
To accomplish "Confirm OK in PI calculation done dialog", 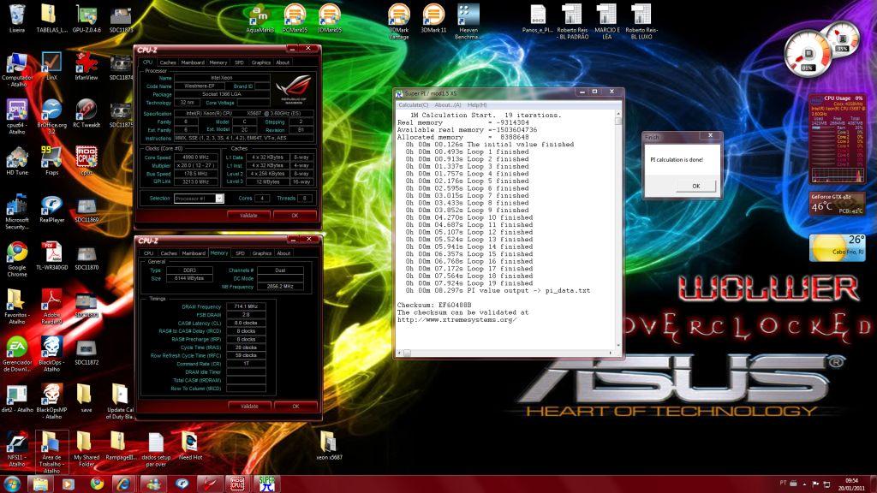I will [x=695, y=186].
